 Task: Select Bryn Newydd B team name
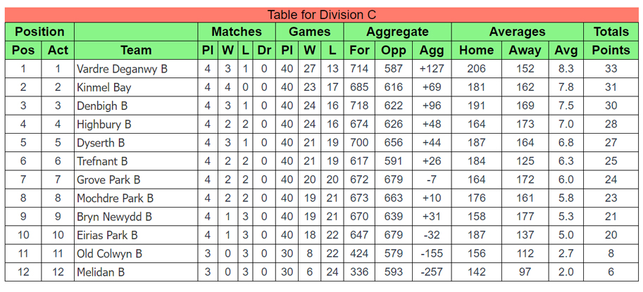[114, 216]
